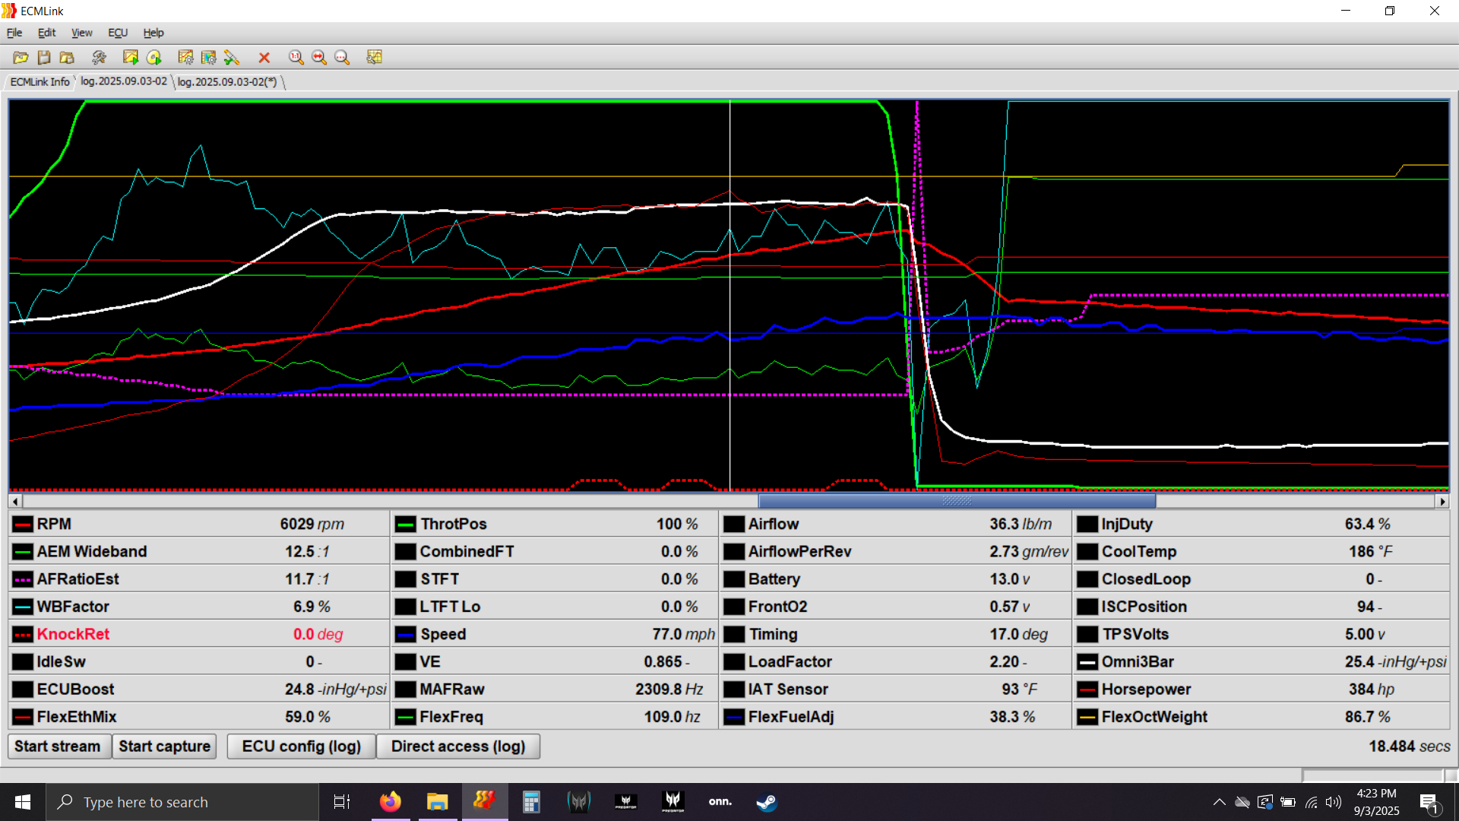Select the Airflow row label
This screenshot has width=1459, height=821.
pyautogui.click(x=773, y=524)
